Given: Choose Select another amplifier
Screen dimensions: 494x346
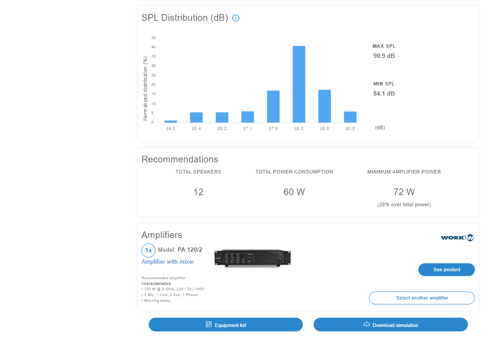Looking at the screenshot, I should 421,298.
